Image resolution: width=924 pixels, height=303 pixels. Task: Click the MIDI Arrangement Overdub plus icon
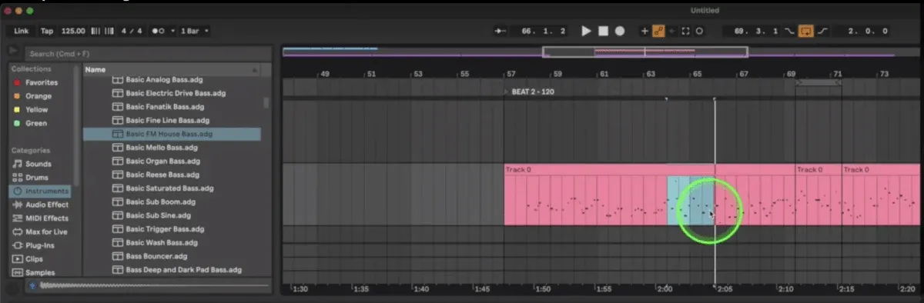(x=644, y=31)
